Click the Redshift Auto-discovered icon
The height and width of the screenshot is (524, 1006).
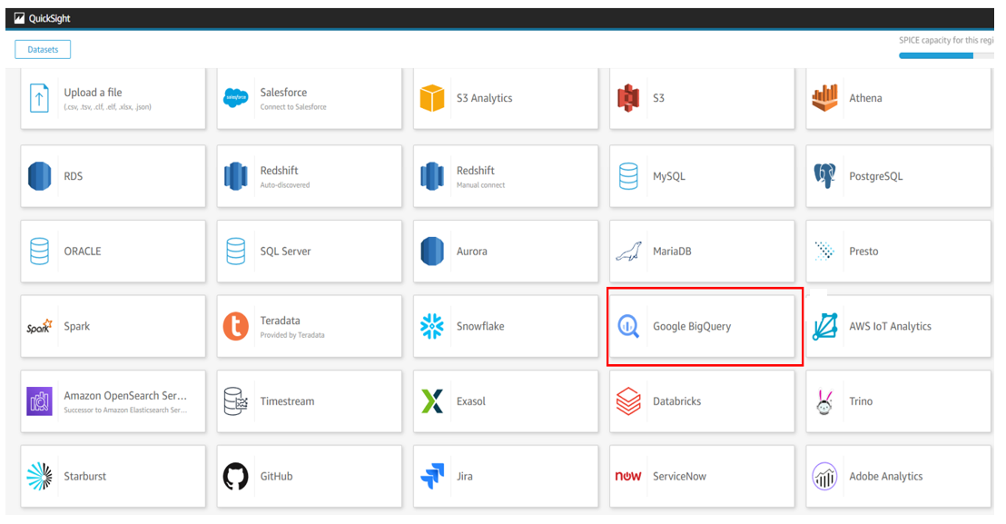pos(235,176)
